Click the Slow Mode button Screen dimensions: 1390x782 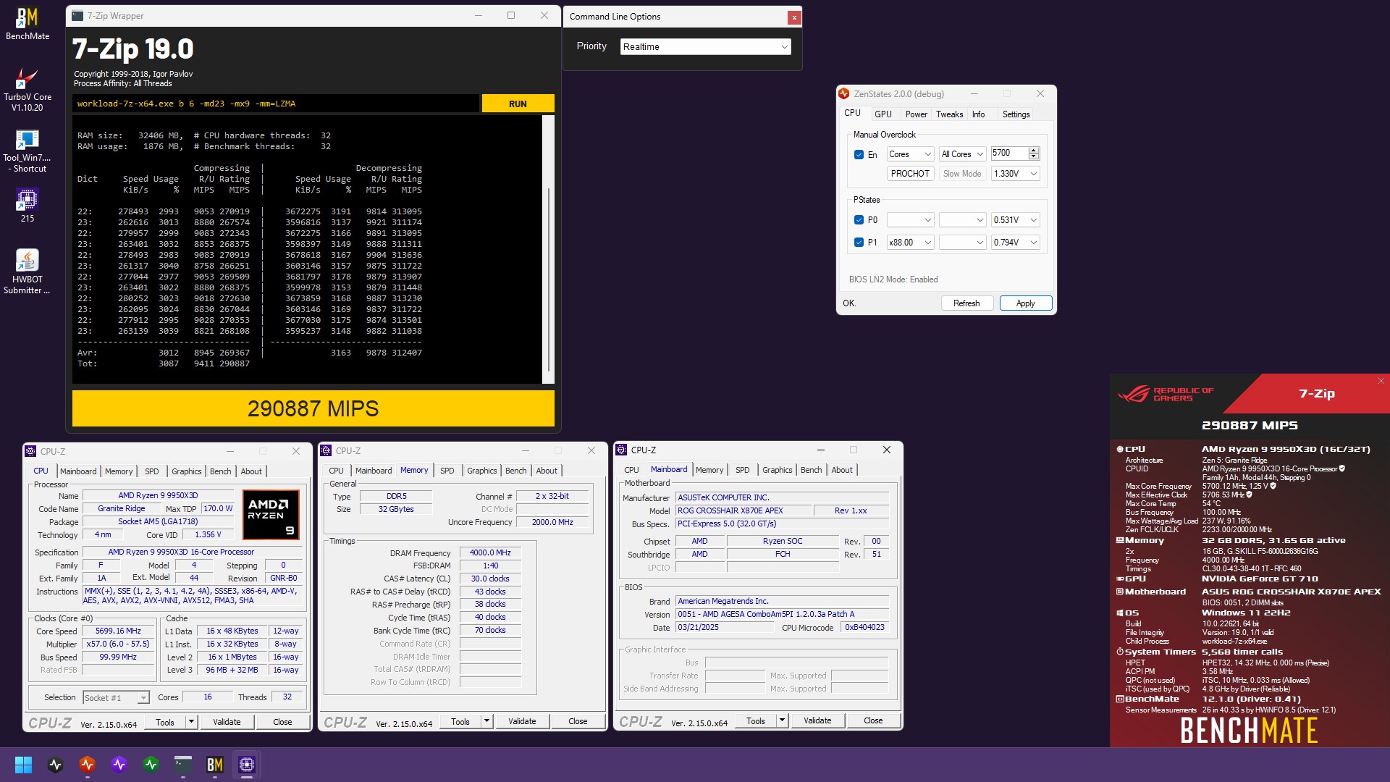(962, 174)
